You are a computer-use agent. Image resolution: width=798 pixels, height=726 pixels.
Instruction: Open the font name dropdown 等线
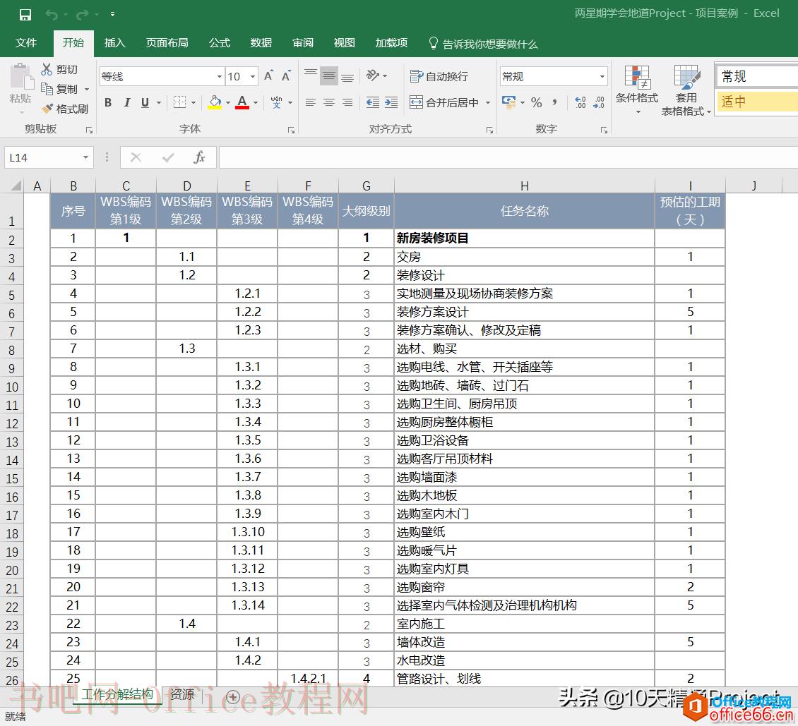coord(220,77)
